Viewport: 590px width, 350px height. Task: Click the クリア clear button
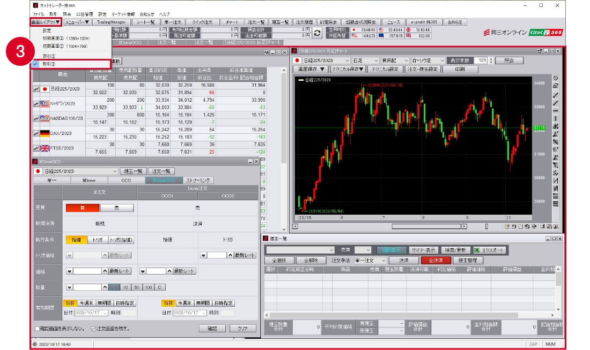[242, 329]
